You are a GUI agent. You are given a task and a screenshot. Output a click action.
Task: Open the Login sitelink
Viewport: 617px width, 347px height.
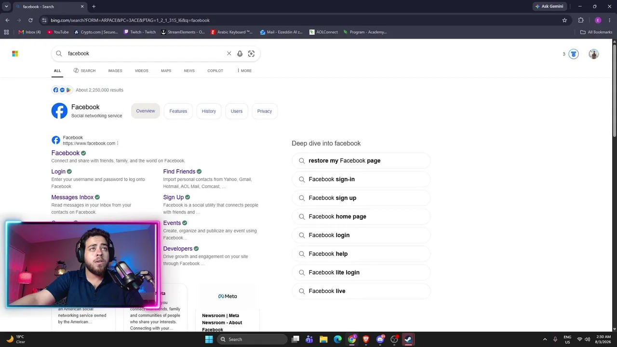coord(58,172)
